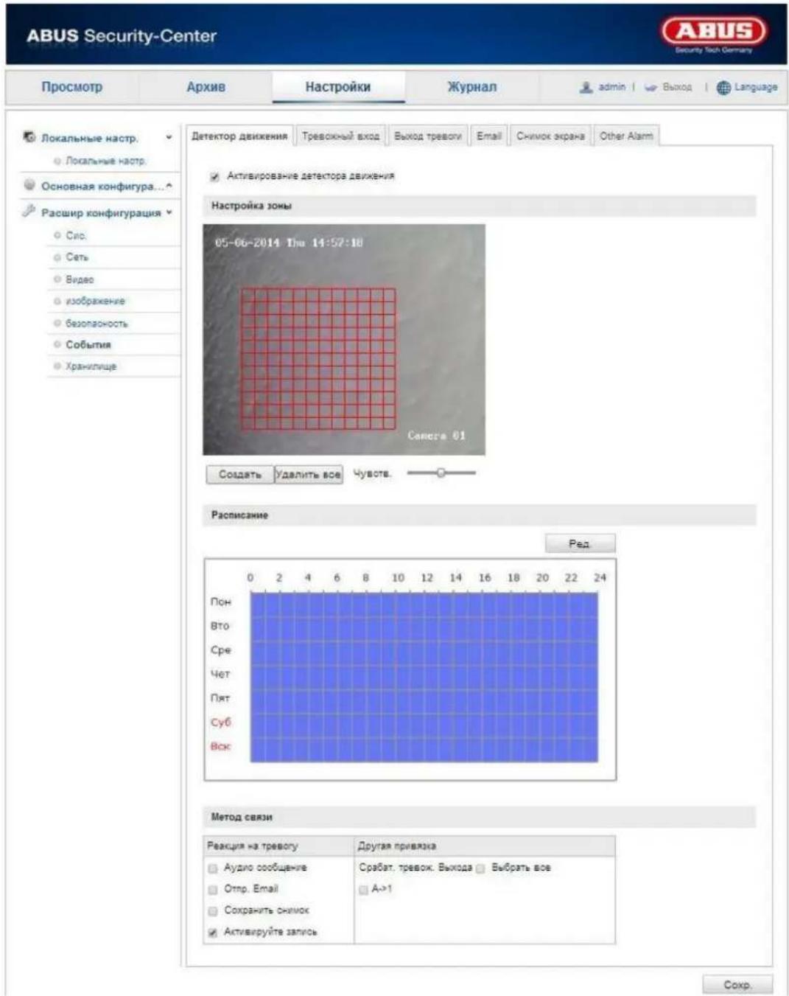Viewport: 789px width, 996px height.
Task: Tick the Аудио сообщение checkbox
Action: pos(213,868)
